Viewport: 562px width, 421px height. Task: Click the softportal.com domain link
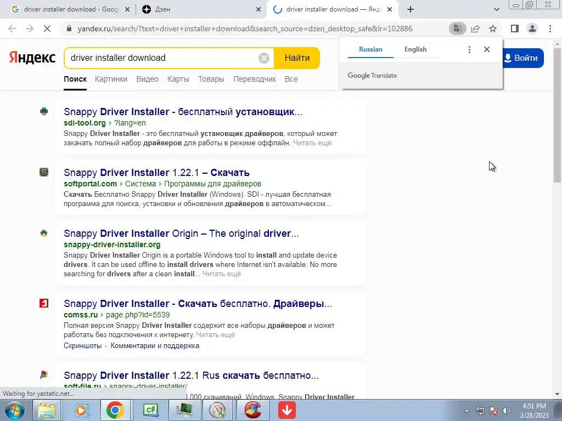91,184
